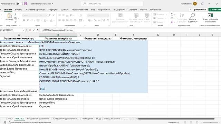Open Number (Число) group dialog launcher
This screenshot has height=124, width=221.
click(x=109, y=25)
